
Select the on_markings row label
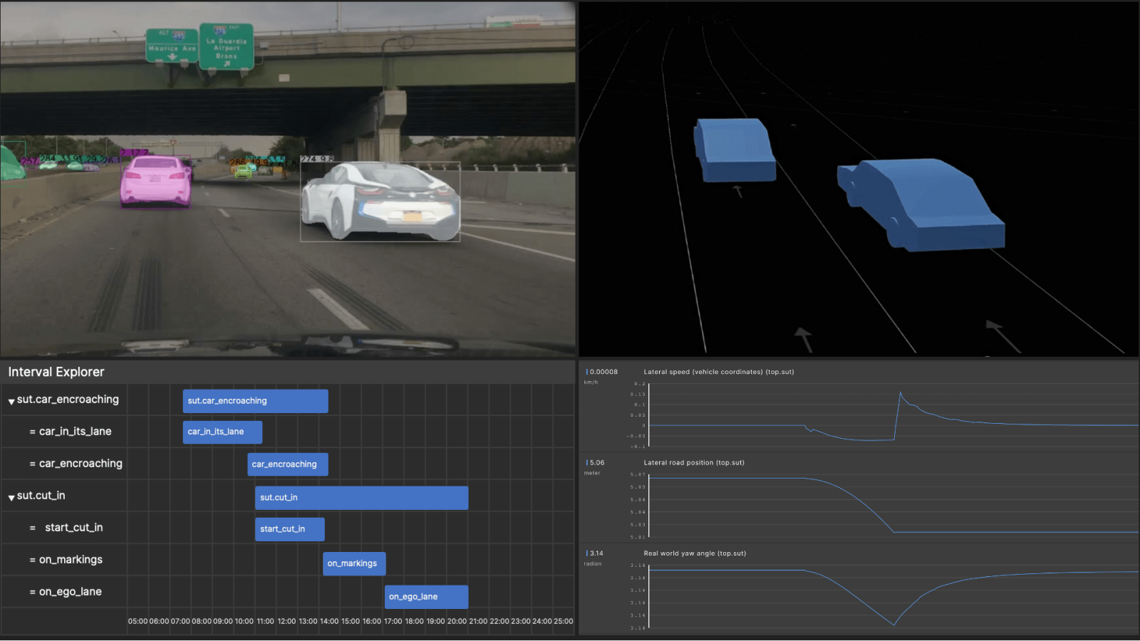click(71, 560)
